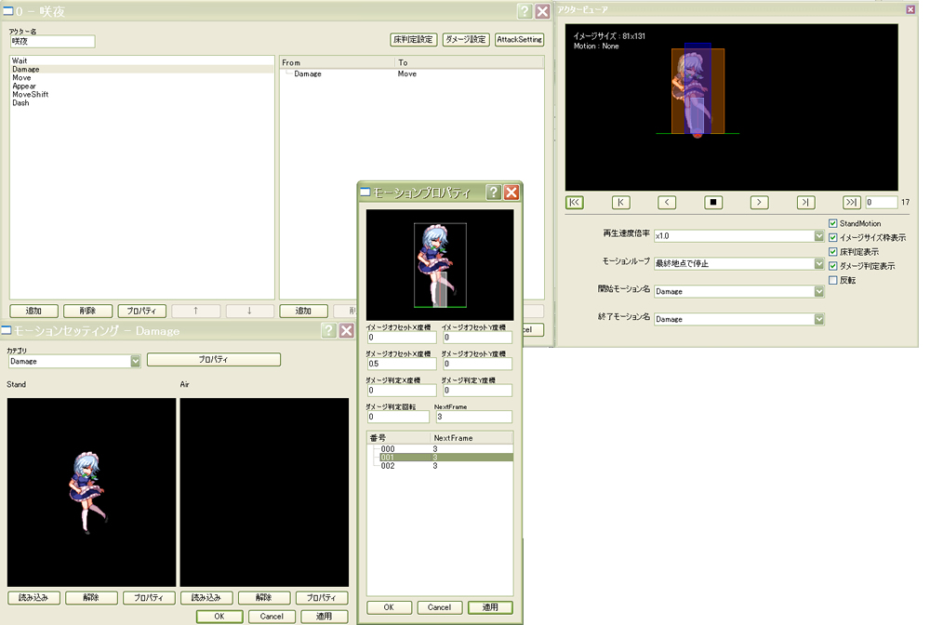930x625 pixels.
Task: Step back one frame in actor viewer
Action: (x=667, y=202)
